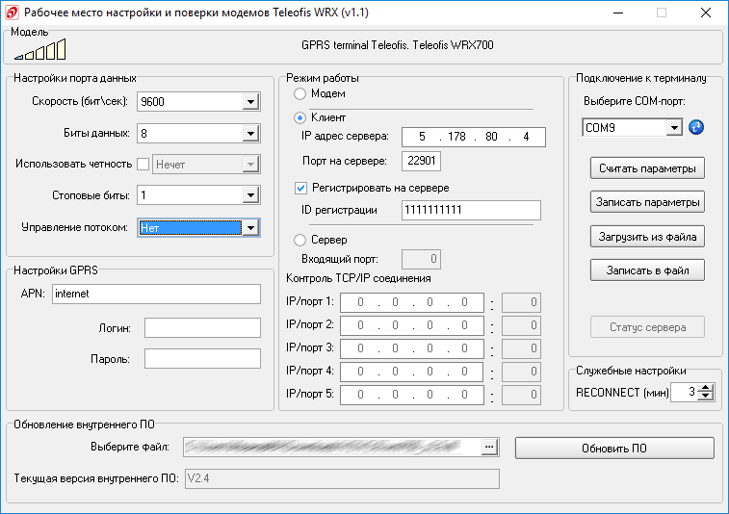Click the Обновить ПО button
This screenshot has height=514, width=729.
pyautogui.click(x=614, y=448)
